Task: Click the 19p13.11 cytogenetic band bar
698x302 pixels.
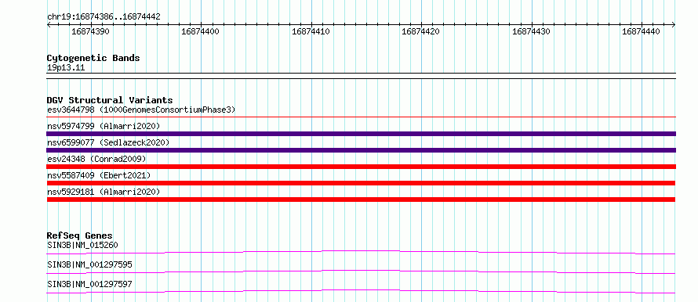Action: pos(361,75)
